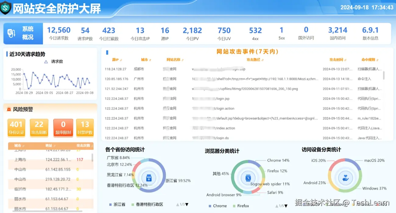The image size is (396, 213).
Task: Click center icon of province visits donut
Action: click(149, 178)
